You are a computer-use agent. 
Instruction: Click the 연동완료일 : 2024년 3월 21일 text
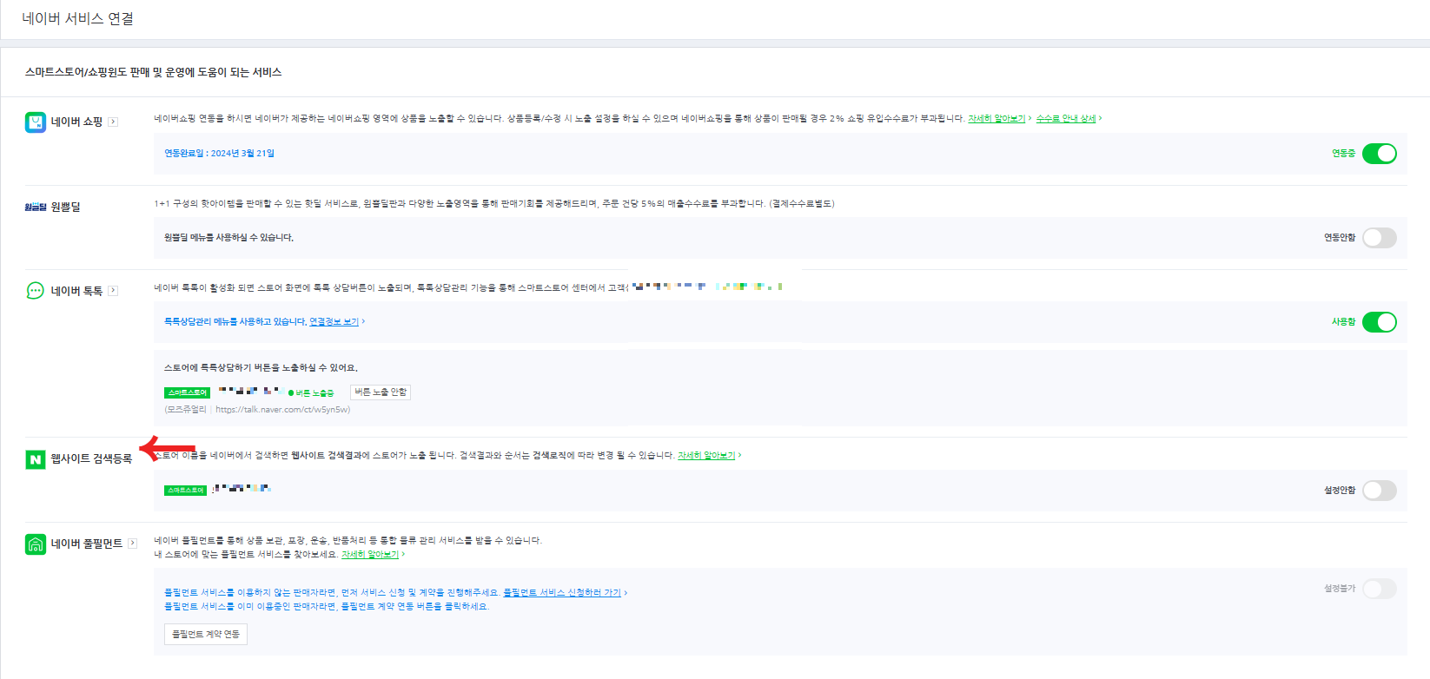(x=219, y=153)
